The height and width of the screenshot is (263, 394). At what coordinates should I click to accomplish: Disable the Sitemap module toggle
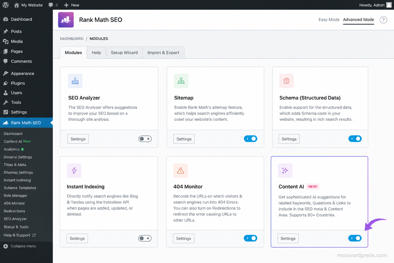[251, 139]
